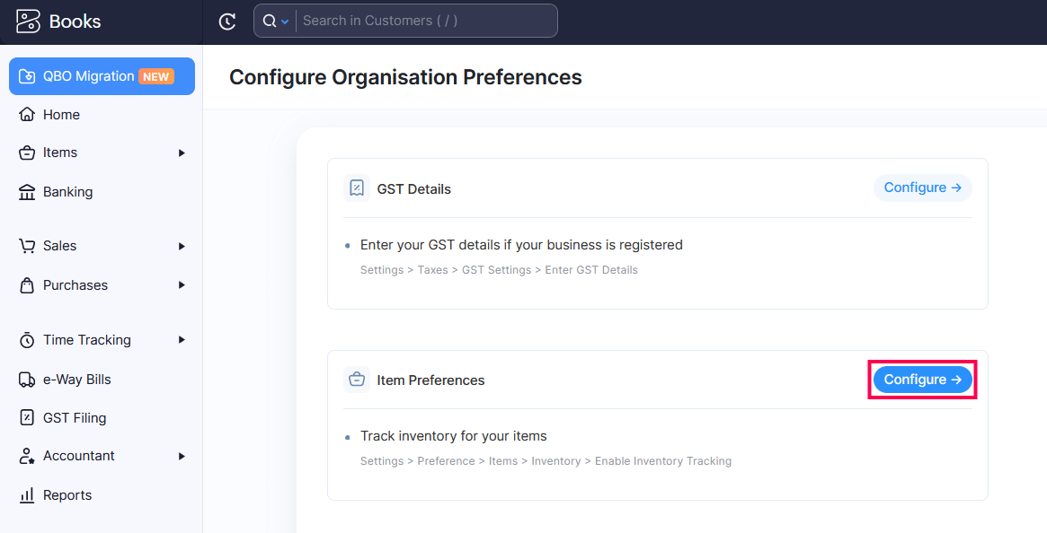Click the Item Preferences bag icon
1047x533 pixels.
pyautogui.click(x=356, y=380)
